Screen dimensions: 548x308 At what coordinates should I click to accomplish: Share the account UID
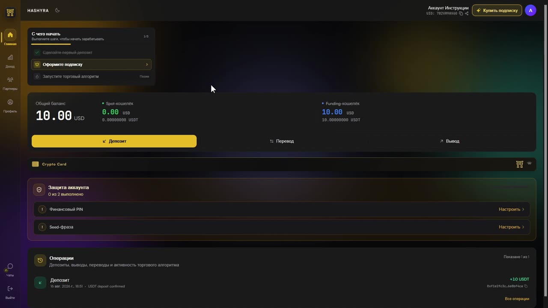(x=467, y=14)
